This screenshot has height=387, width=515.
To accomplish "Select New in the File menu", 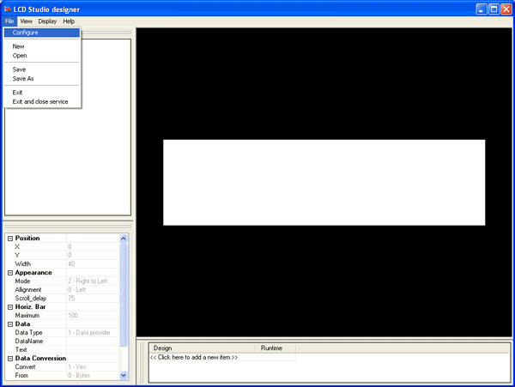I will (x=42, y=46).
